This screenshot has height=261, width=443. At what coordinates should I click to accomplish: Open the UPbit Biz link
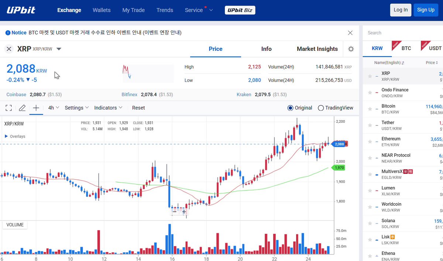240,10
